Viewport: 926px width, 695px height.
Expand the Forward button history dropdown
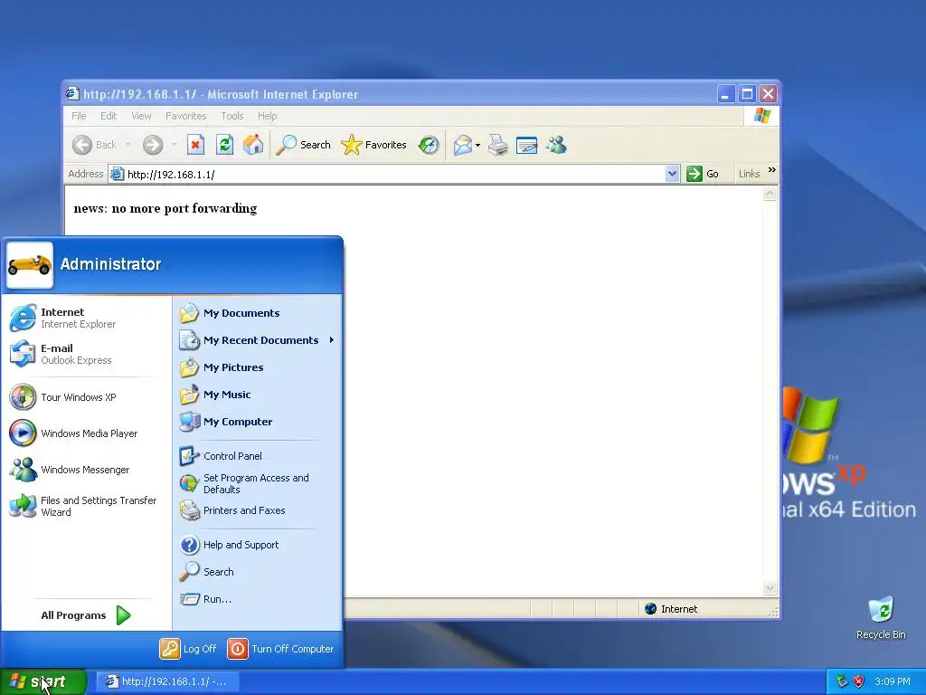click(x=174, y=145)
